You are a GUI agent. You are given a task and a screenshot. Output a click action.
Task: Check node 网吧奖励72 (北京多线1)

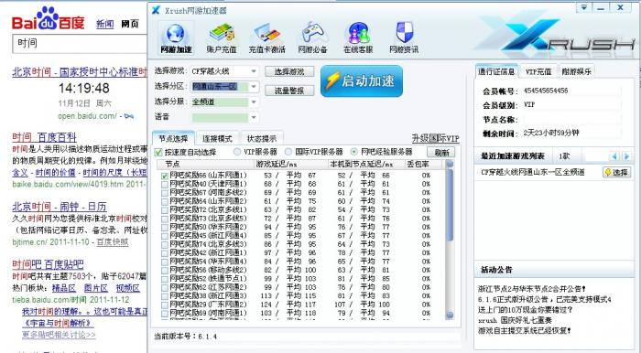[165, 210]
